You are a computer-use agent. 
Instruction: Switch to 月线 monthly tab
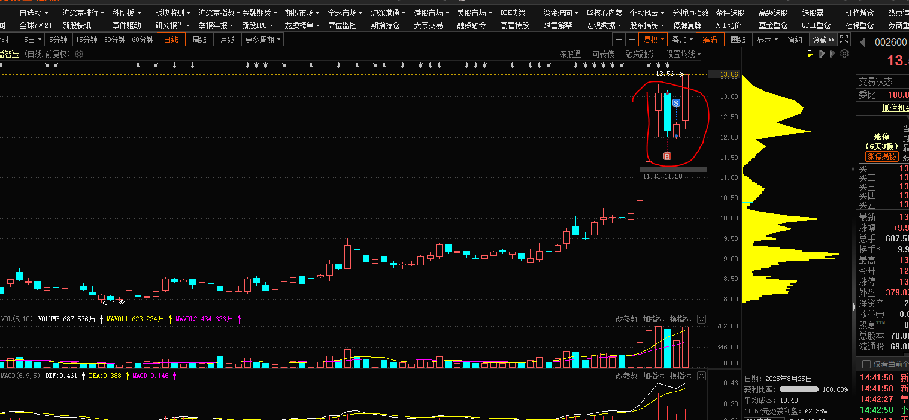pos(228,40)
